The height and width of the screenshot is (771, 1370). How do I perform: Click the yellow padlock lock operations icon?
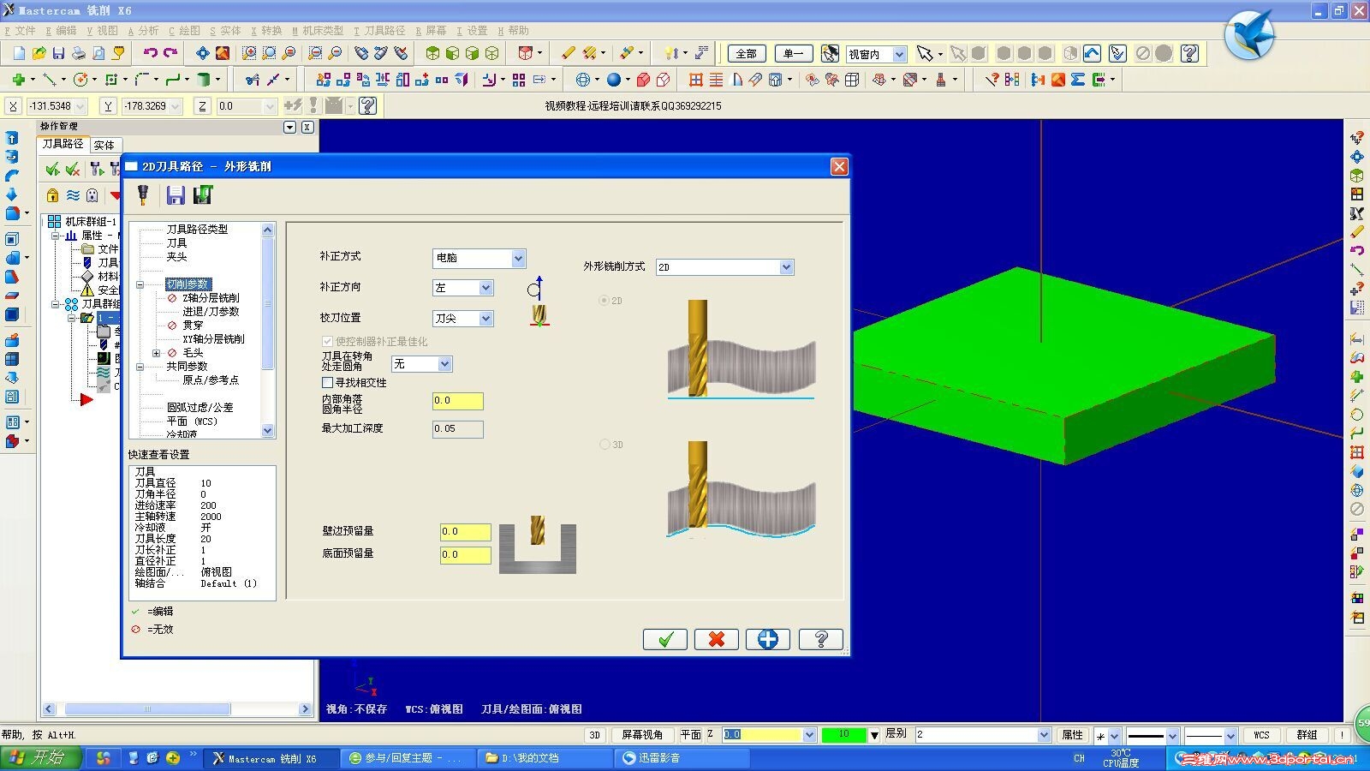[x=53, y=195]
